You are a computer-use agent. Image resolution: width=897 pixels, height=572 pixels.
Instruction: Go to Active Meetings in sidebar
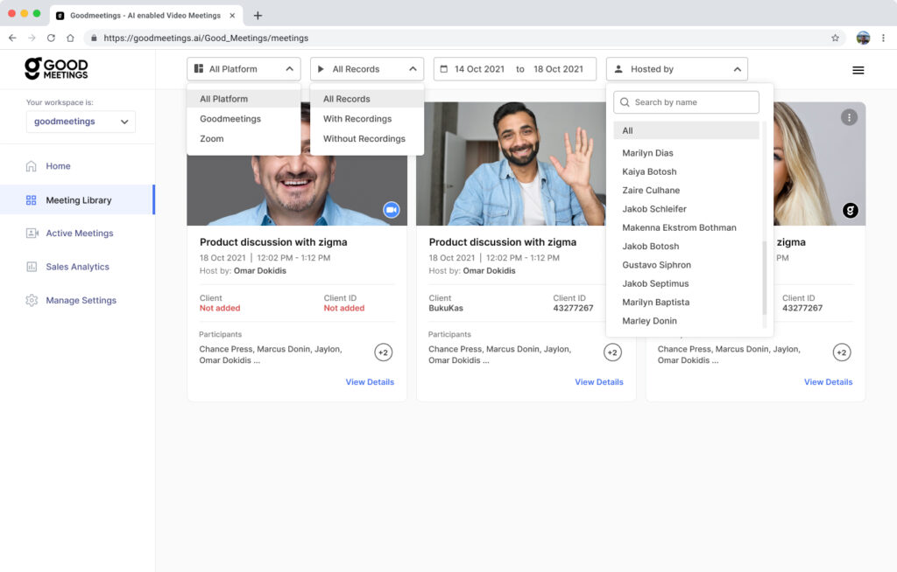[x=79, y=234]
